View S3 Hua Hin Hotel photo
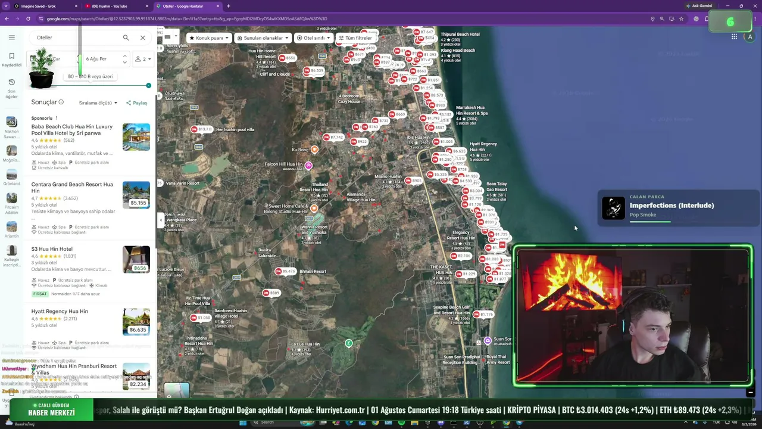 (x=136, y=259)
